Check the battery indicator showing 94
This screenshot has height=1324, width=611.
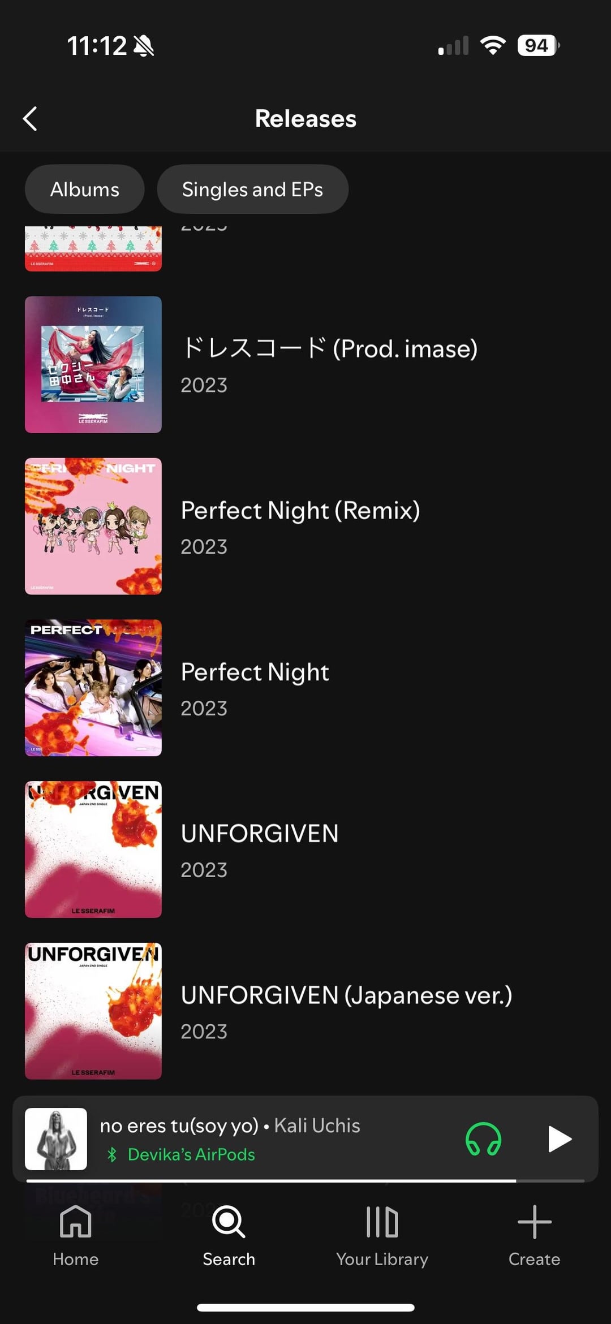538,45
